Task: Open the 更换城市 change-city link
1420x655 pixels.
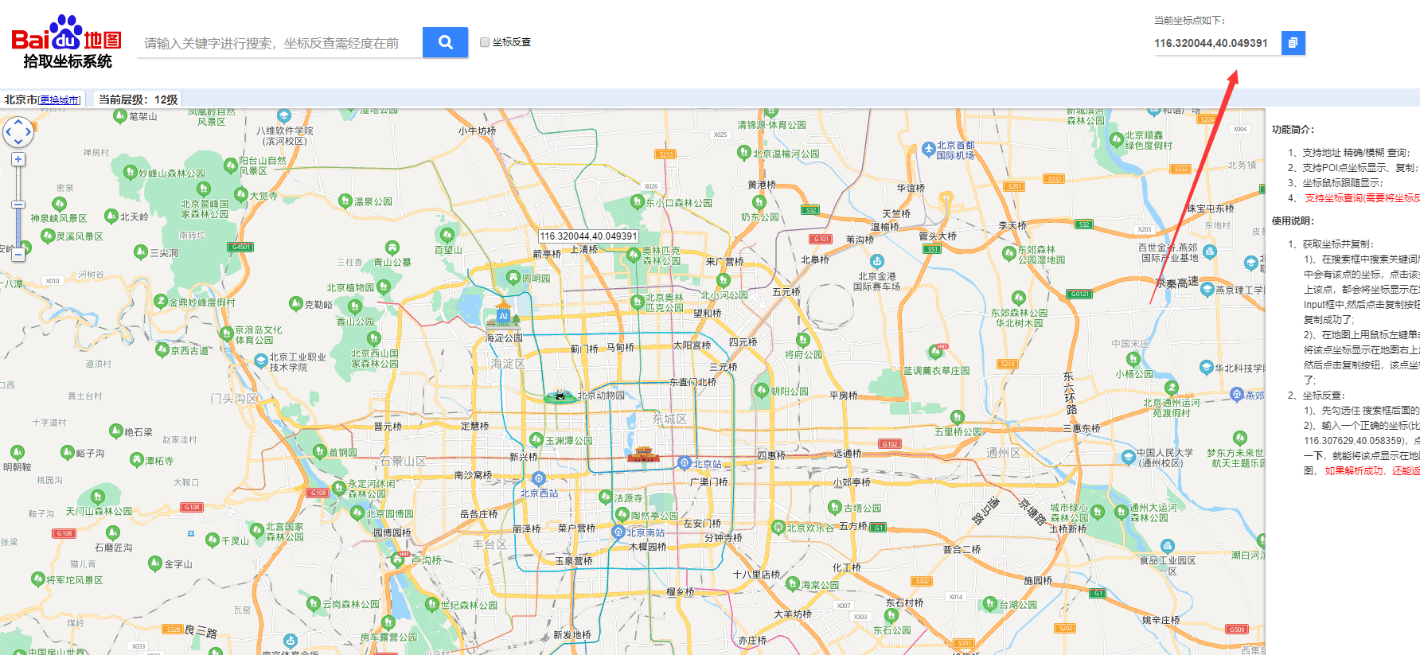Action: click(60, 100)
